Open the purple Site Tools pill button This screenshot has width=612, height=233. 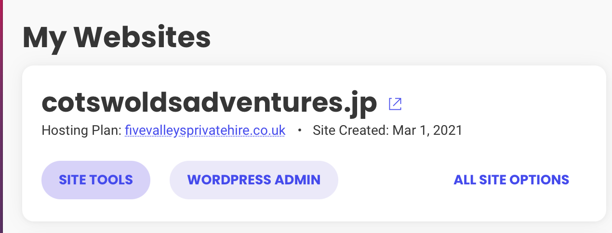tap(96, 180)
